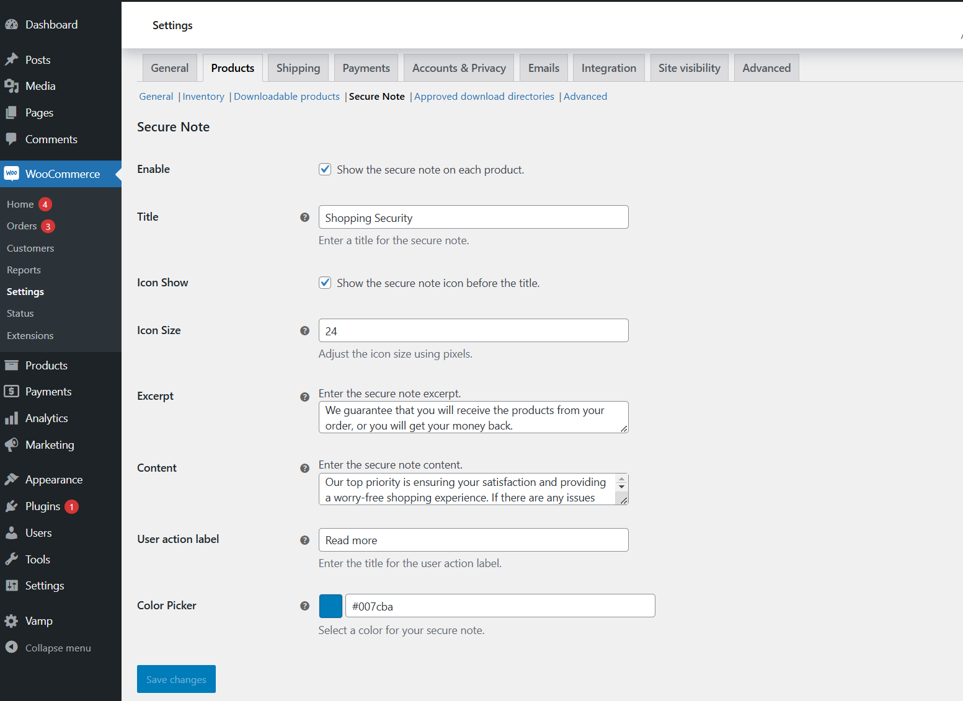
Task: Click the Posts pushpin icon
Action: click(11, 60)
